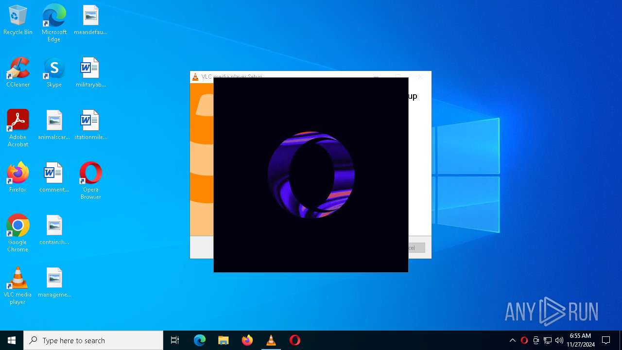The image size is (622, 350).
Task: Open Skype desktop shortcut
Action: coord(54,73)
